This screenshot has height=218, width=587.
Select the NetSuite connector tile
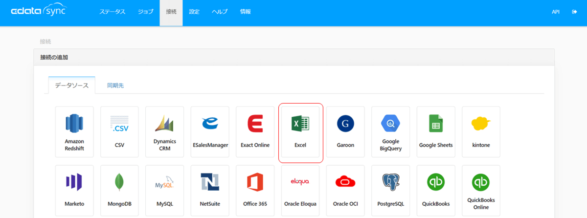210,191
